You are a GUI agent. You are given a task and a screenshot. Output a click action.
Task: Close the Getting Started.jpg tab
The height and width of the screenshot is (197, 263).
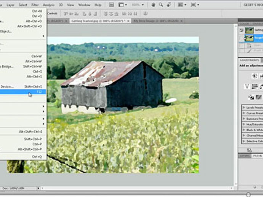coord(128,21)
